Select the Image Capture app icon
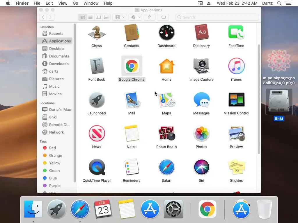The image size is (298, 223). pyautogui.click(x=201, y=66)
